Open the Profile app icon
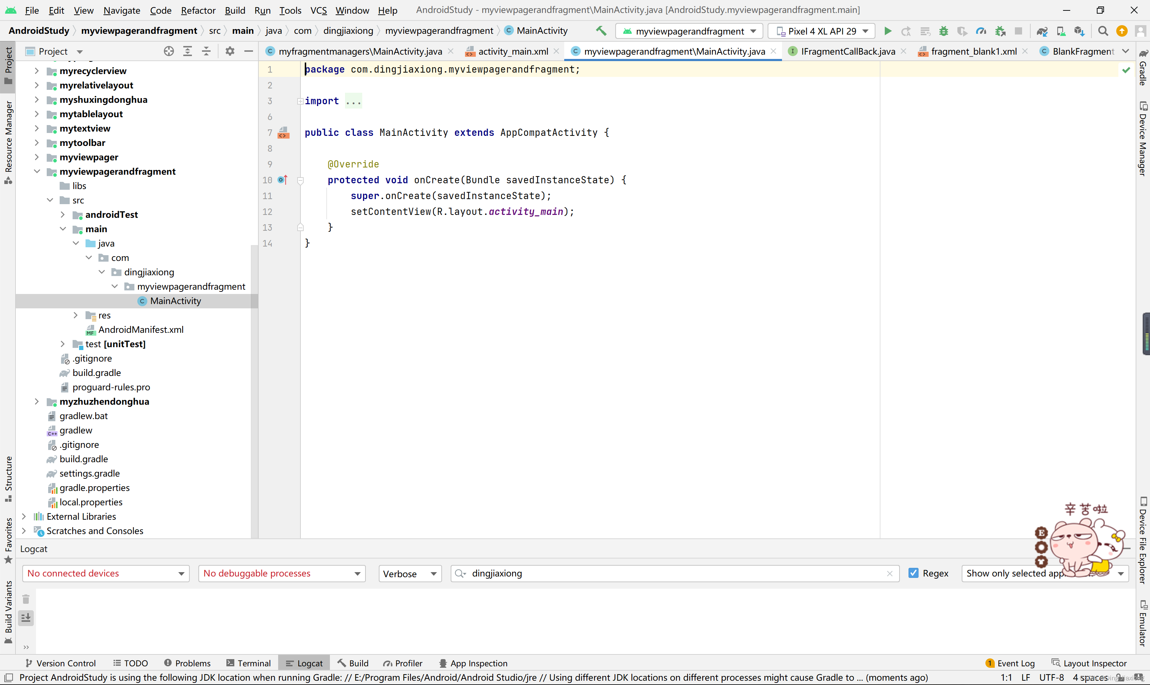 981,31
